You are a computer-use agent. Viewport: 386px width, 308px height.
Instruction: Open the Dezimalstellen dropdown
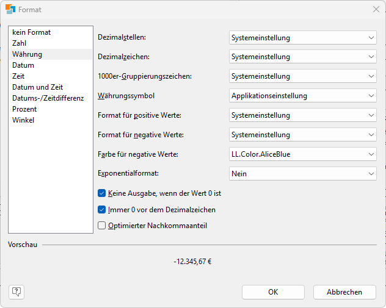[x=302, y=38]
